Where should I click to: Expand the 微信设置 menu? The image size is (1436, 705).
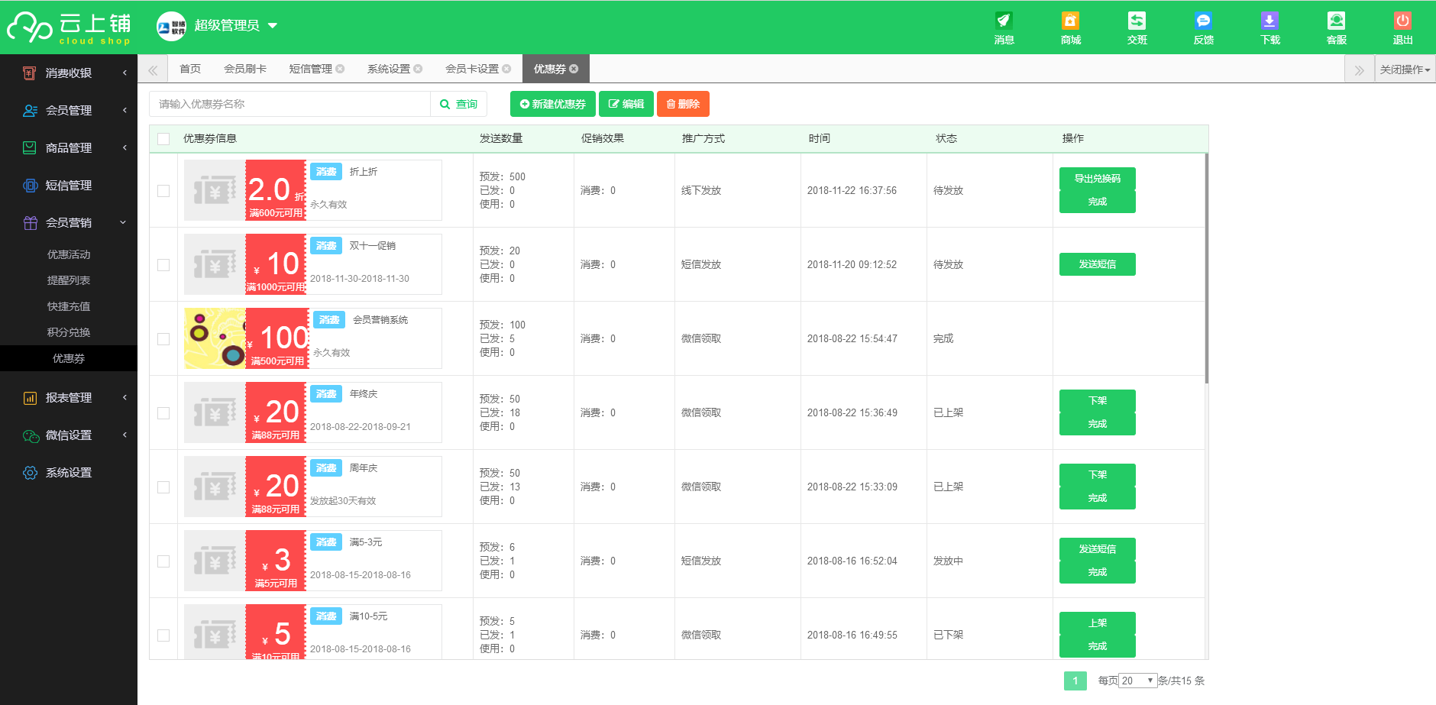[x=125, y=435]
